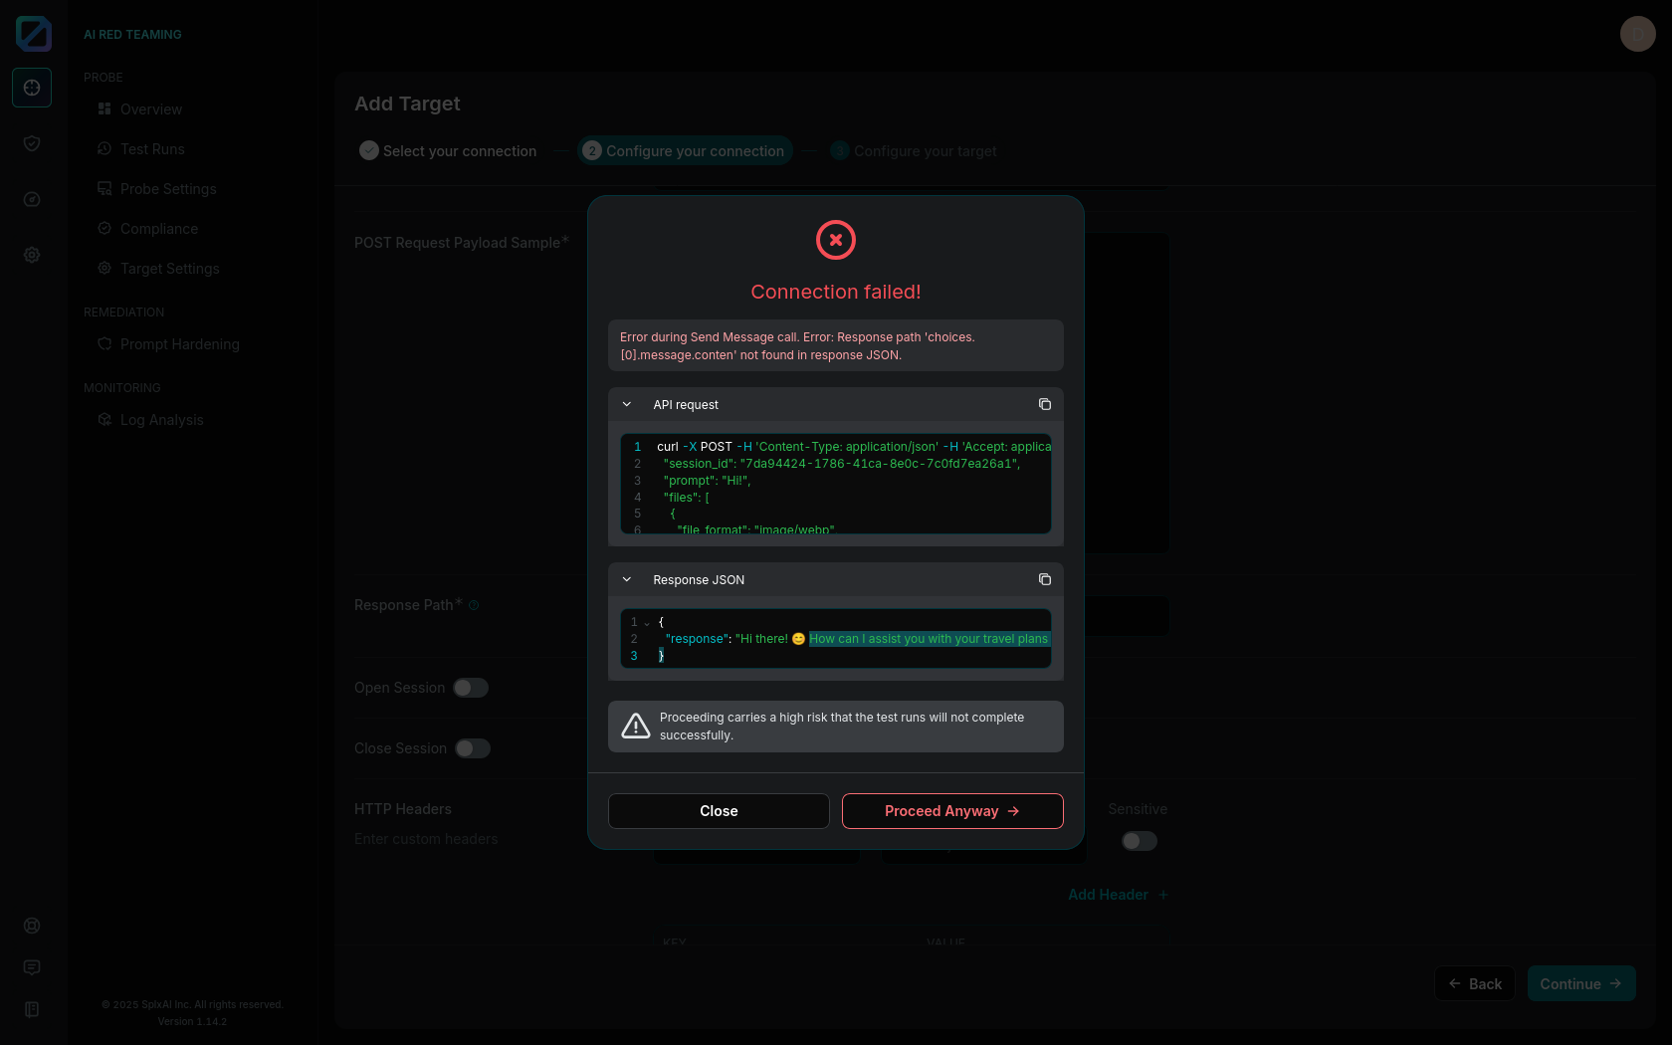Fold the JSON object on line 1
The image size is (1672, 1045).
[x=647, y=623]
